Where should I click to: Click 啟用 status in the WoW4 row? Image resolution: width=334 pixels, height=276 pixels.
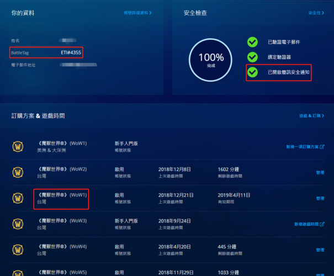tap(119, 247)
